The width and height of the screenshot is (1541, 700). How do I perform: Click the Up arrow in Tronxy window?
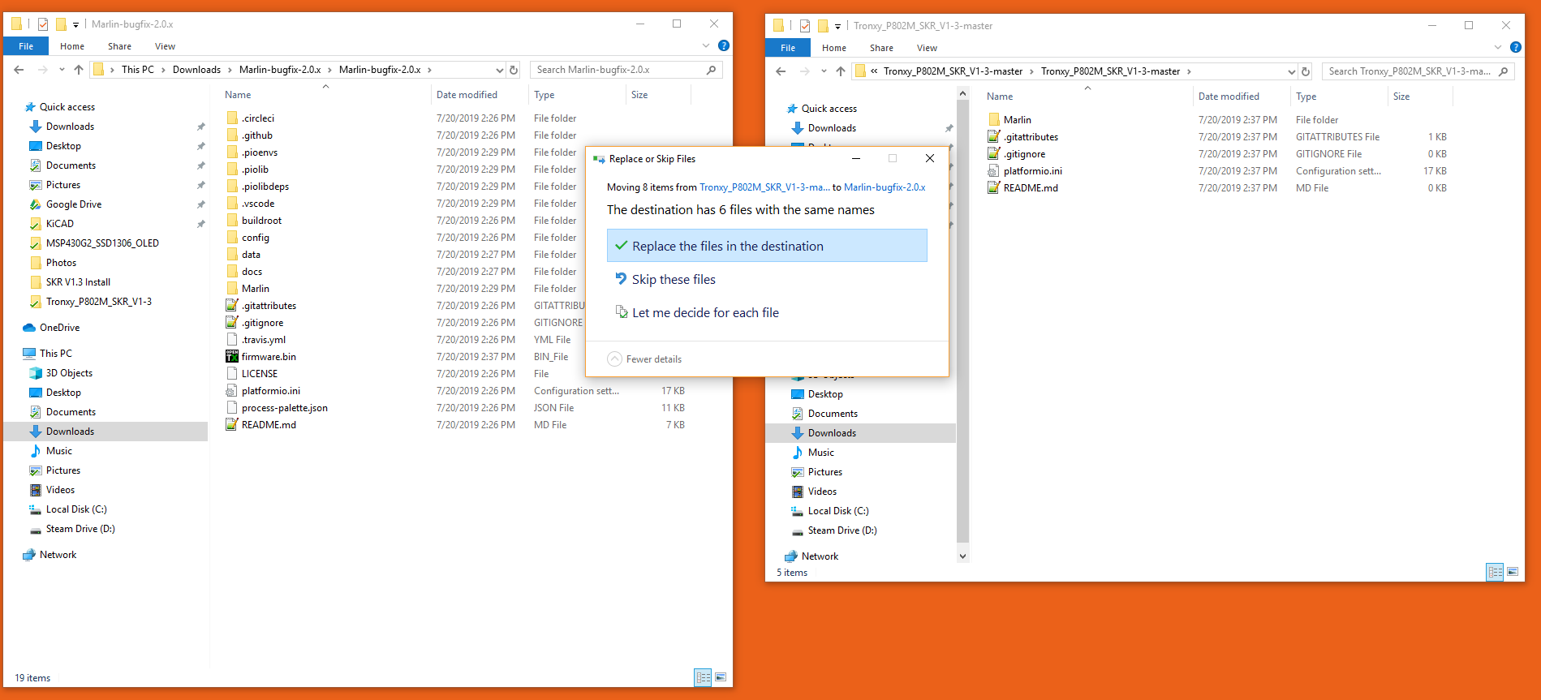pyautogui.click(x=841, y=71)
